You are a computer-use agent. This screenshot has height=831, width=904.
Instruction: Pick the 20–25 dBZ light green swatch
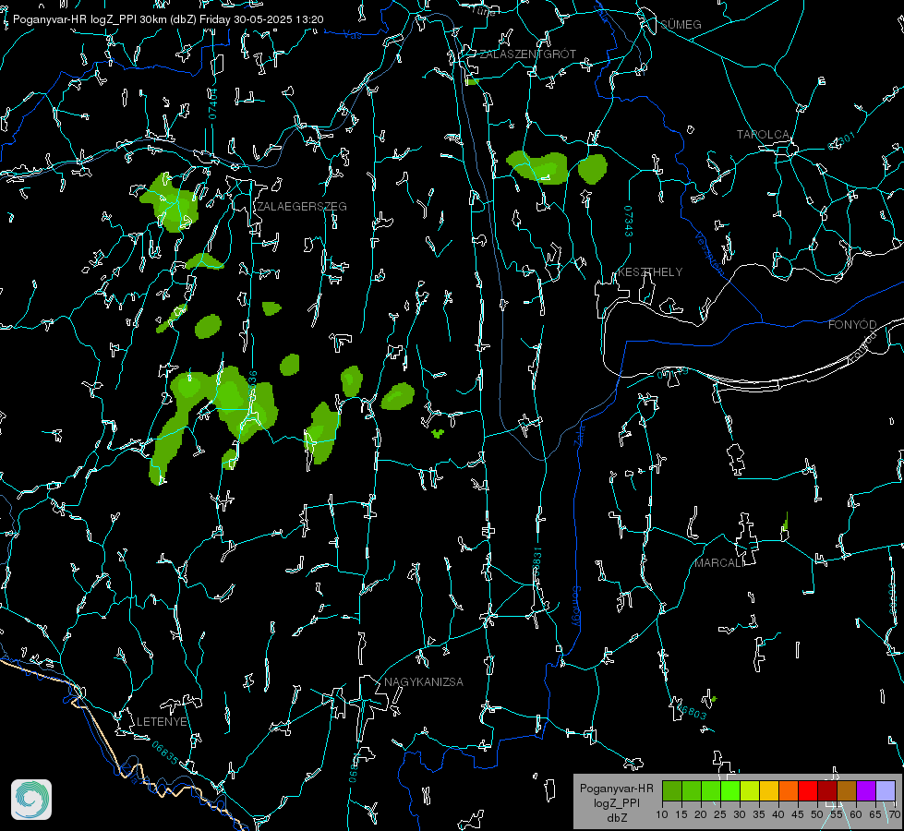point(711,790)
